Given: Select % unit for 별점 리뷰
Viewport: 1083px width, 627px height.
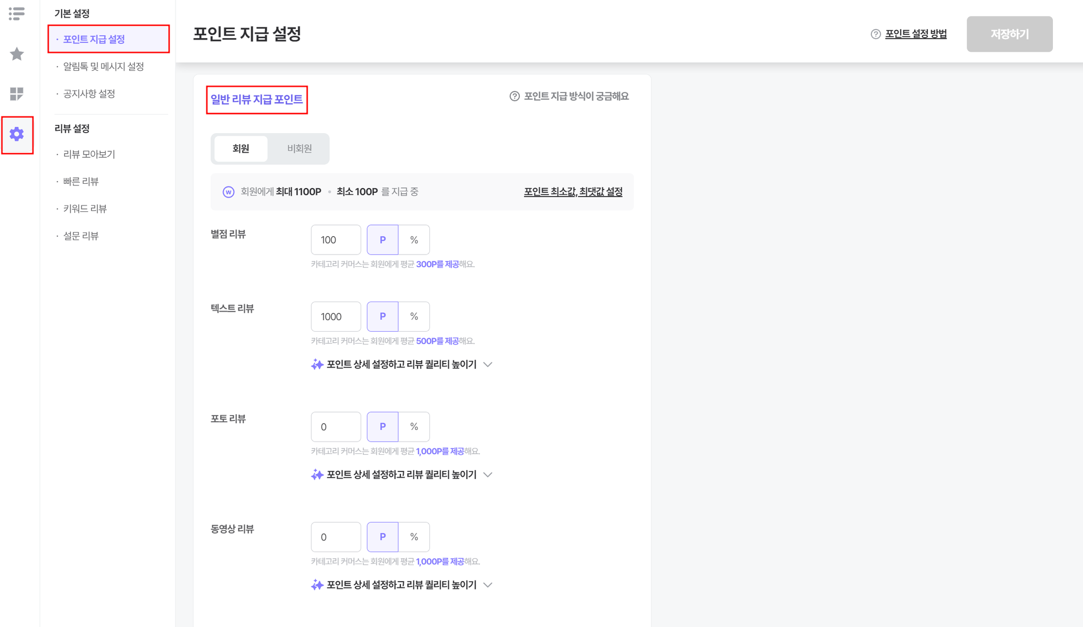Looking at the screenshot, I should [414, 240].
